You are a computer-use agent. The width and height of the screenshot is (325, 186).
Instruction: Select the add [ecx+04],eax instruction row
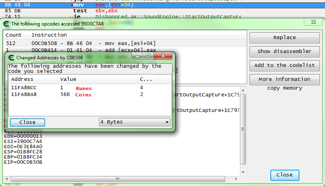(x=125, y=50)
